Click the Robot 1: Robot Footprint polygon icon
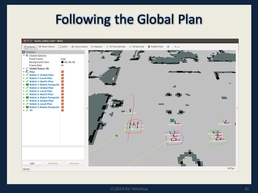 [27, 85]
